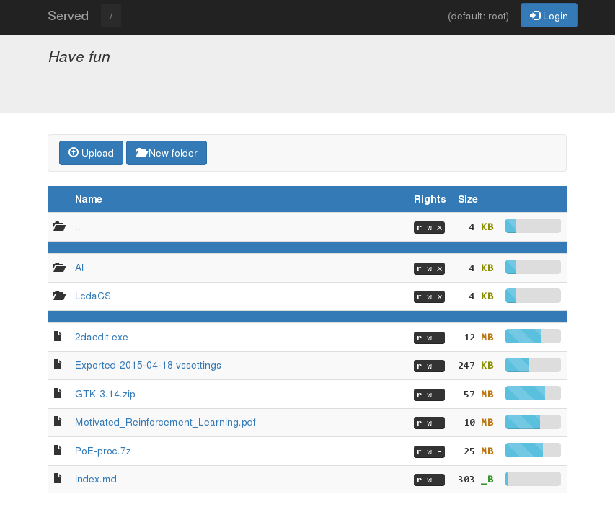Click the Upload button

[x=91, y=153]
